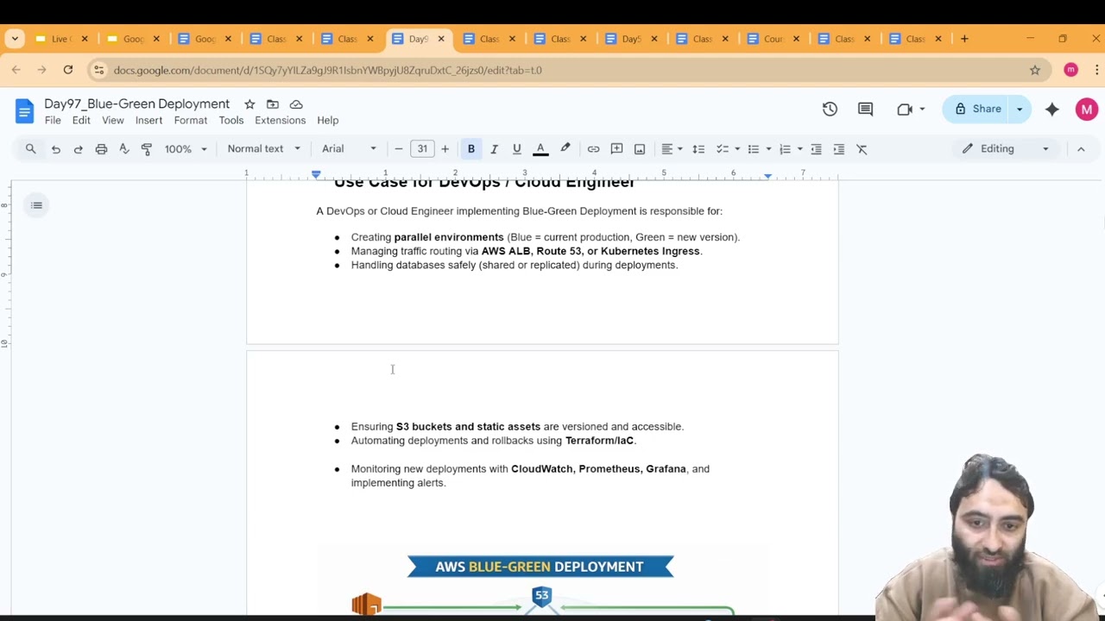Increase font size with plus button
Viewport: 1105px width, 621px height.
tap(445, 149)
